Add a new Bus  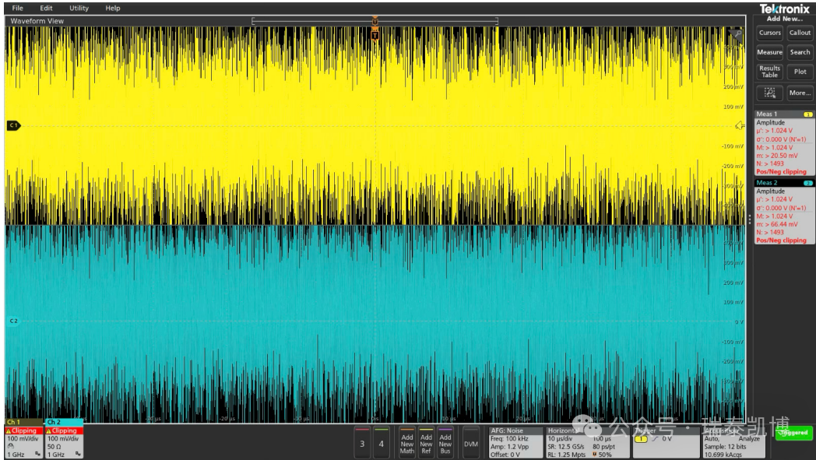445,442
